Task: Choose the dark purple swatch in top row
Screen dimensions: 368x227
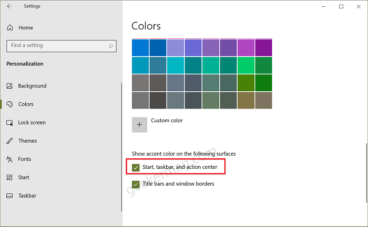Action: tap(263, 48)
